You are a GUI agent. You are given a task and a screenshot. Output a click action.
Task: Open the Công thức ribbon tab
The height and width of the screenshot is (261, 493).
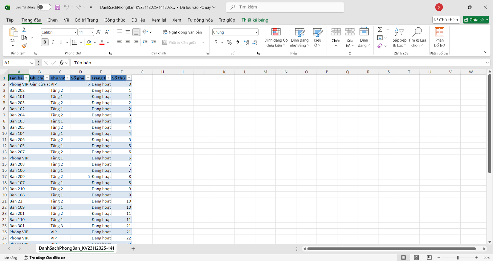click(115, 20)
